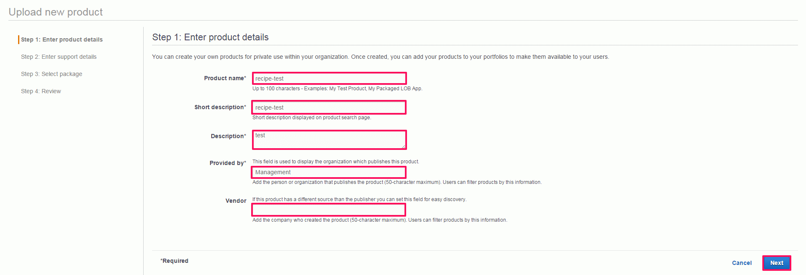
Task: Click the Upload new product page title
Action: point(55,12)
